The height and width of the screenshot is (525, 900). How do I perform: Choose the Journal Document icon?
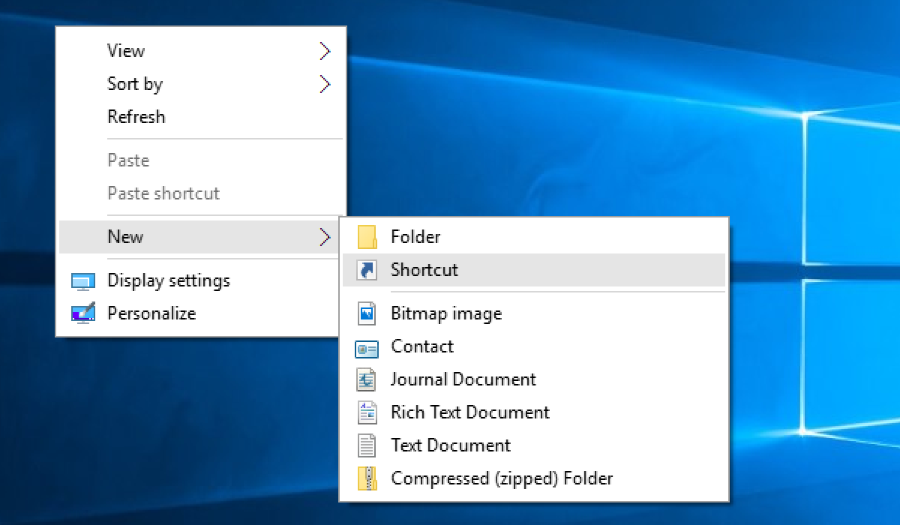(367, 379)
